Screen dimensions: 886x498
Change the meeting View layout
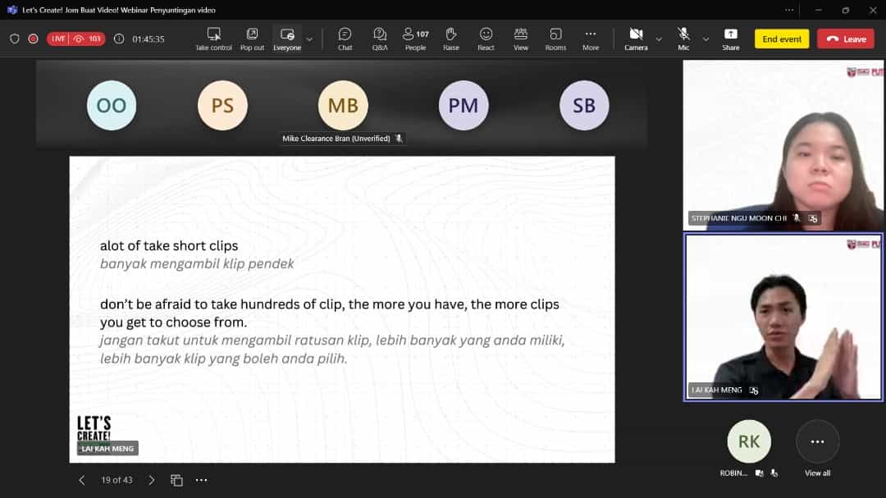click(x=521, y=38)
